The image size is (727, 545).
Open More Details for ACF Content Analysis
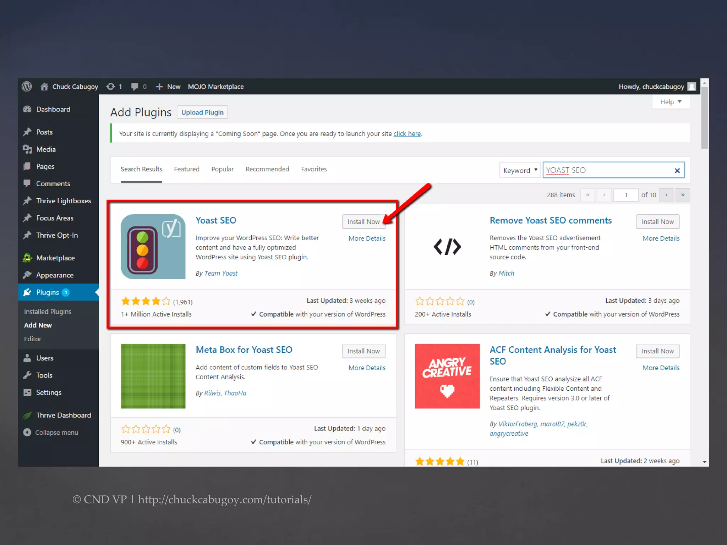pyautogui.click(x=661, y=368)
